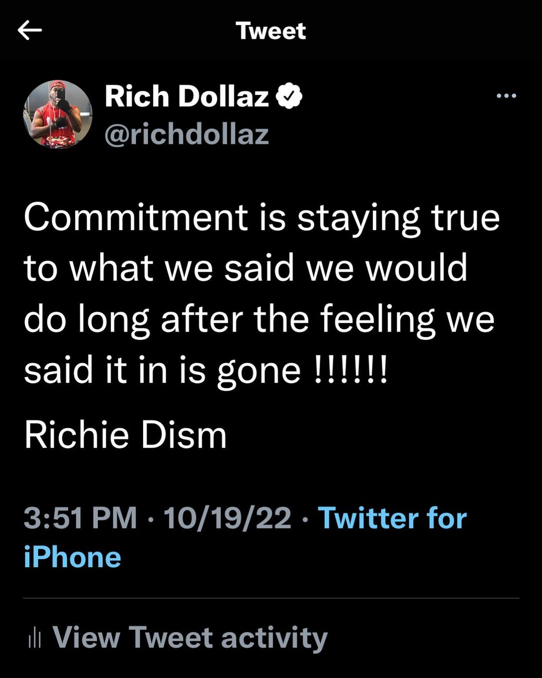Click the "Richie Dism" signature line
The image size is (542, 678).
[125, 435]
